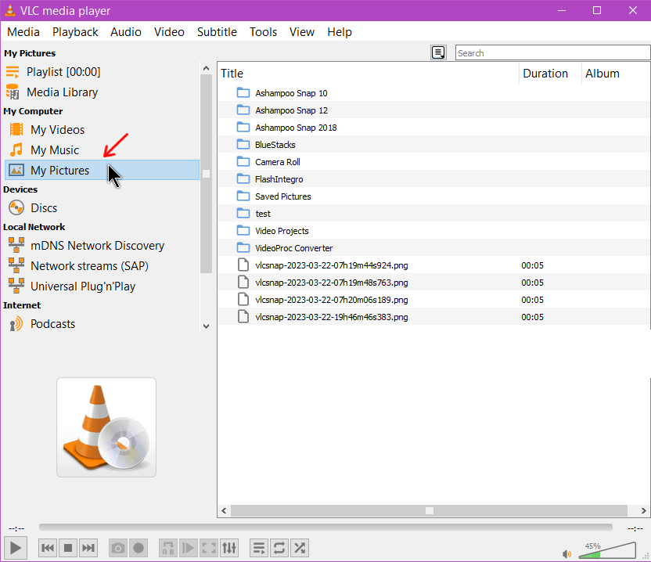Click the Stop playback button
The image size is (651, 562).
click(68, 548)
